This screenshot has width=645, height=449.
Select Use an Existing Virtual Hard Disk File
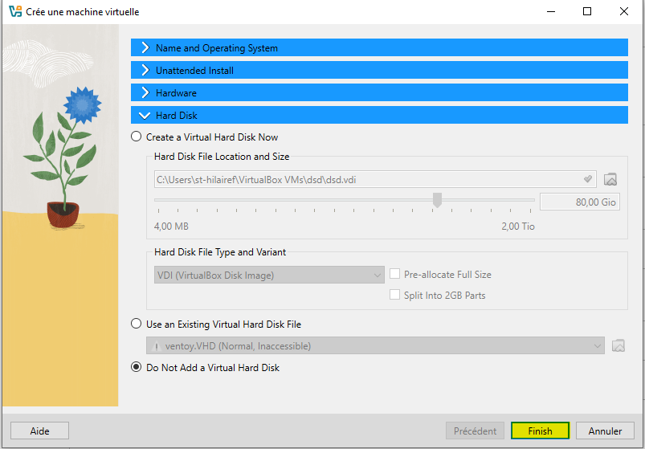click(x=136, y=325)
